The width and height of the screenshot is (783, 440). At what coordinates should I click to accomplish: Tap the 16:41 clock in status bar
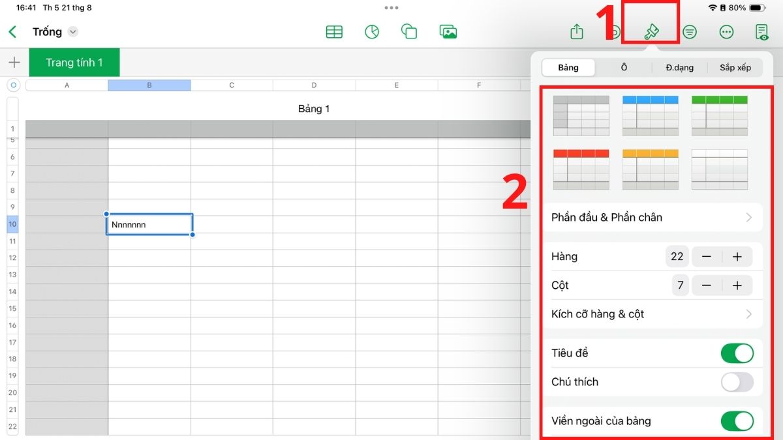tap(26, 8)
